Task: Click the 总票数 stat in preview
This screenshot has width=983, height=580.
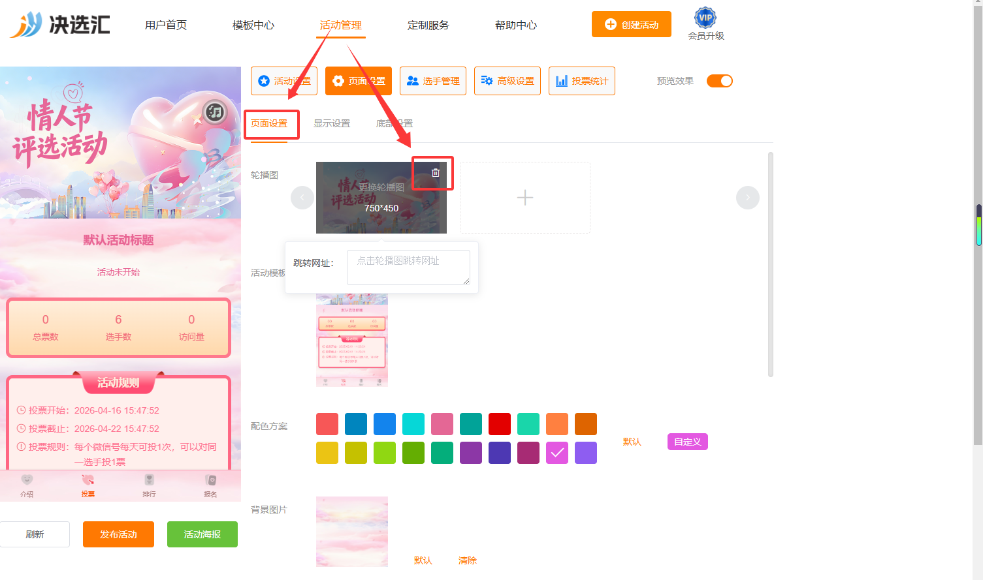Action: [x=46, y=328]
